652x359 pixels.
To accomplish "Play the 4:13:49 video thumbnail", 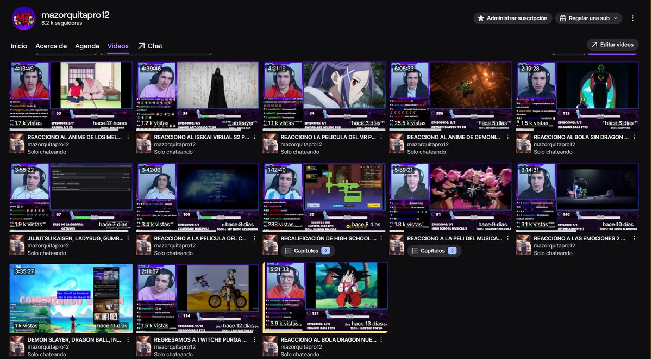I will 71,96.
